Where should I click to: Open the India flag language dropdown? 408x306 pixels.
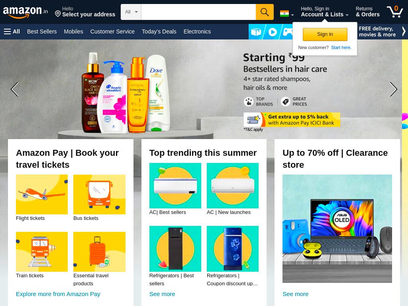click(287, 14)
